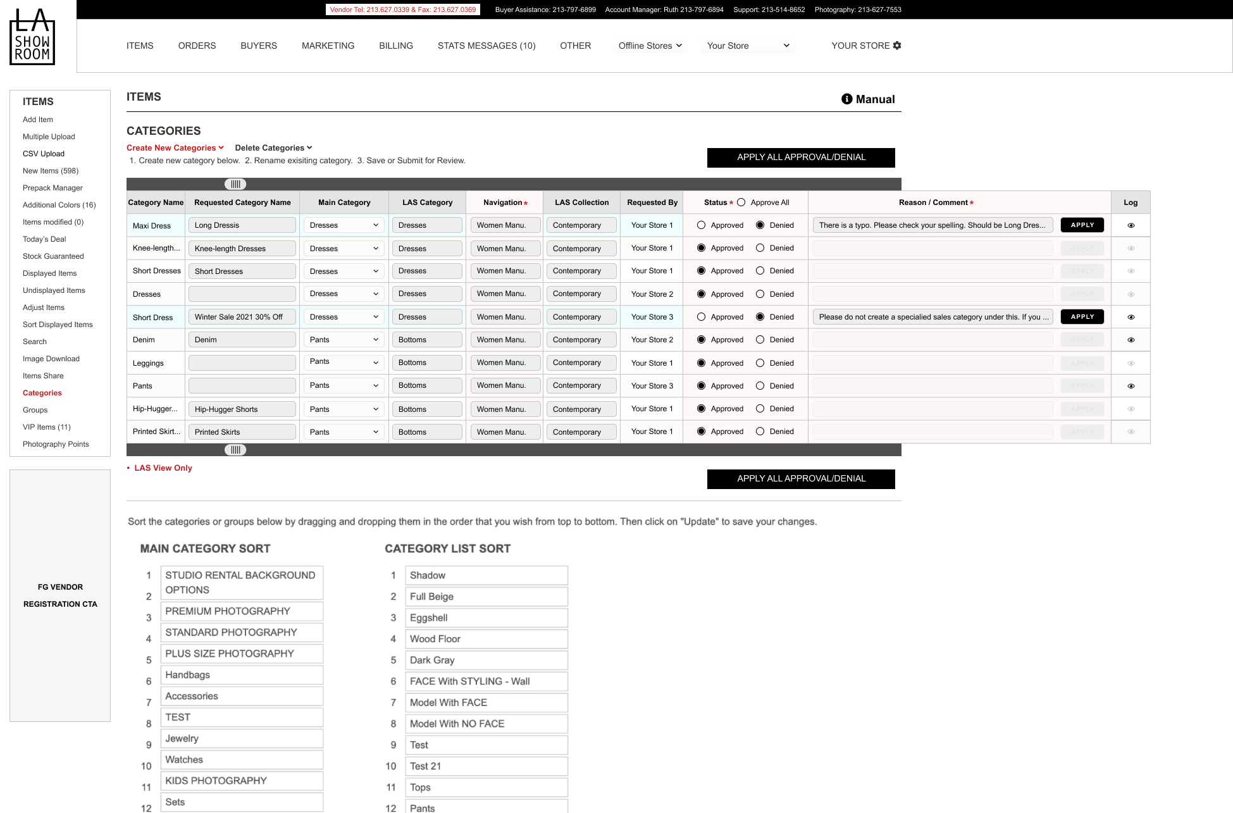Click the top APPLY ALL APPROVAL/DENIAL button

click(800, 158)
